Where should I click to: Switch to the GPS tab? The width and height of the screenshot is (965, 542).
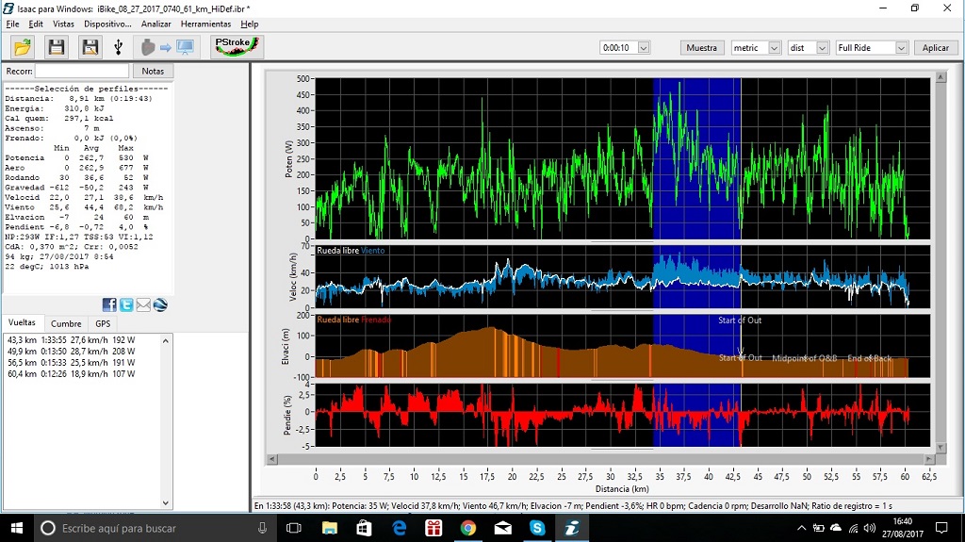point(103,323)
